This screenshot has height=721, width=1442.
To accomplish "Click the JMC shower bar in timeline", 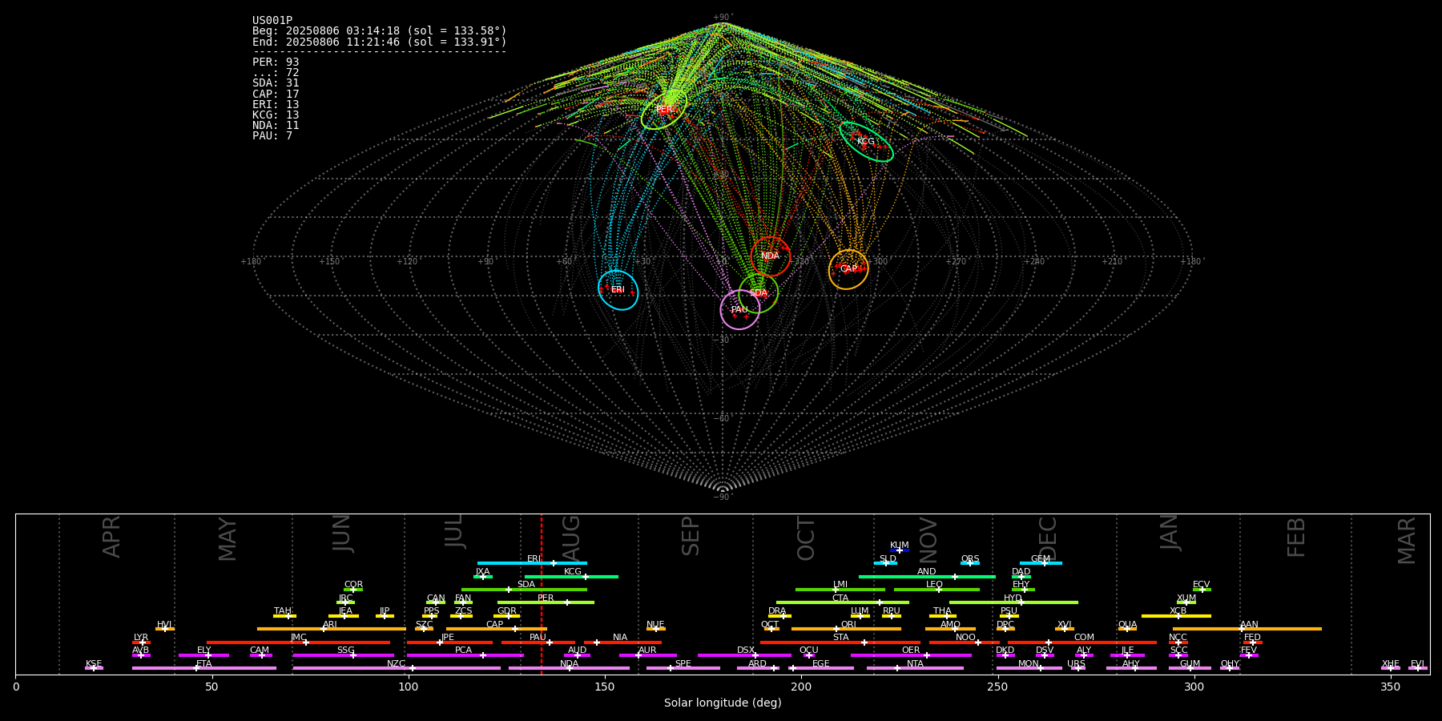I will coord(299,642).
